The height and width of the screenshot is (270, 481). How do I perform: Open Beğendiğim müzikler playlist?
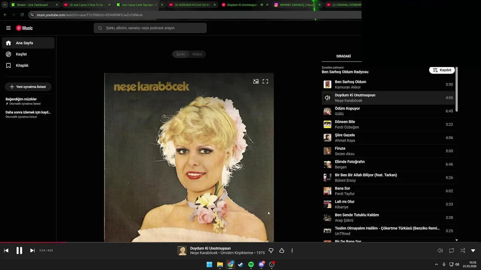tap(28, 101)
